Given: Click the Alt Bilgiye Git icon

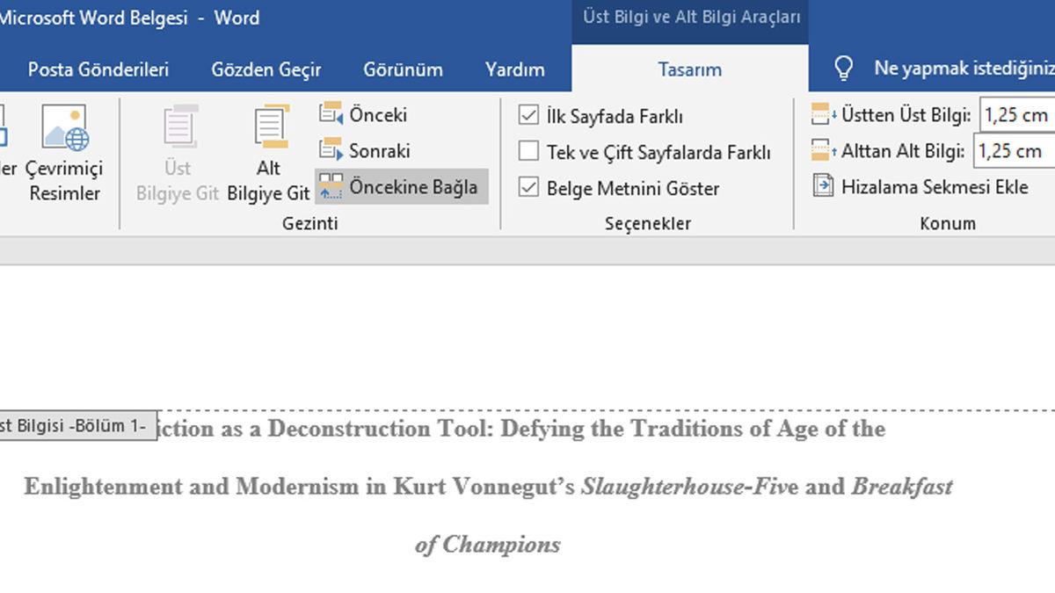Looking at the screenshot, I should [270, 128].
